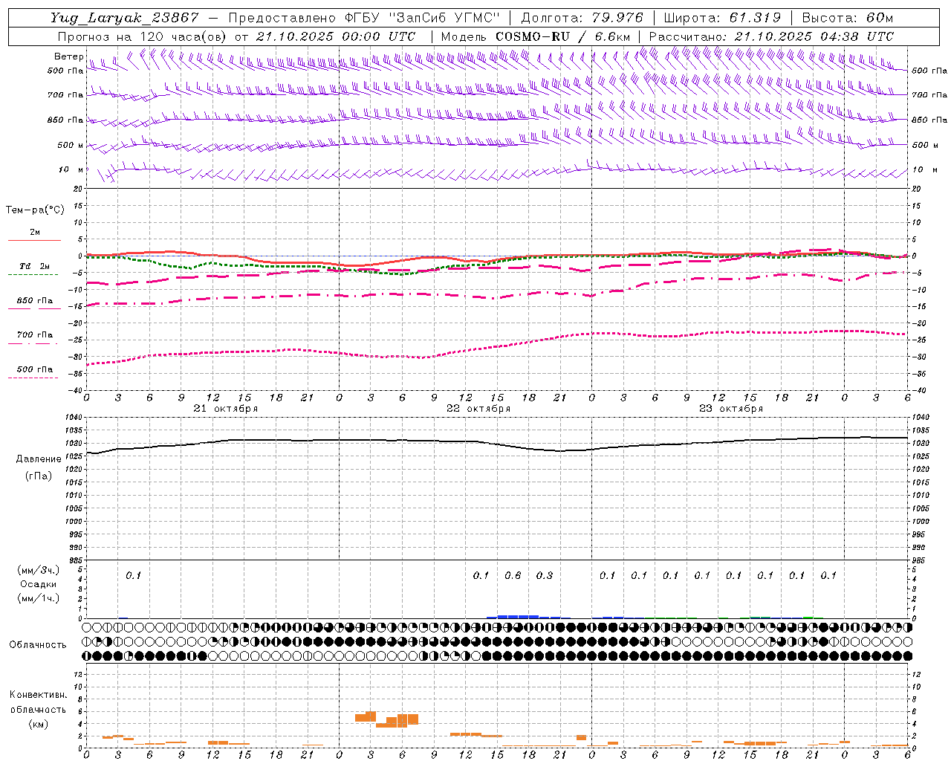Viewport: 951px width, 761px height.
Task: Click the station name Yug_Laryak_23867
Action: (x=125, y=18)
